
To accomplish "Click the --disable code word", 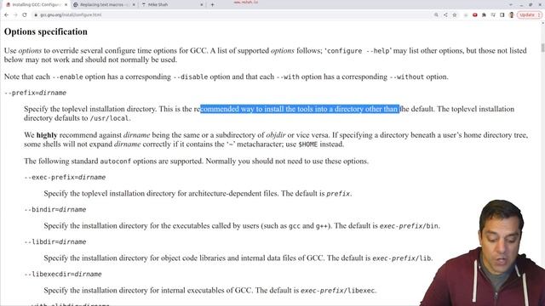I will point(190,77).
